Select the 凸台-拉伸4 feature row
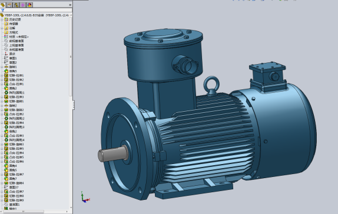The height and width of the screenshot is (214, 338). [14, 153]
